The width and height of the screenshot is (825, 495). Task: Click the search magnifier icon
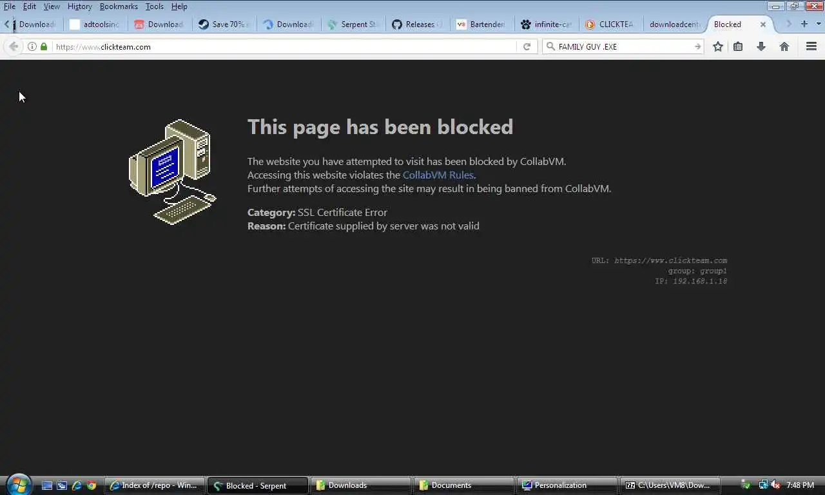coord(550,46)
